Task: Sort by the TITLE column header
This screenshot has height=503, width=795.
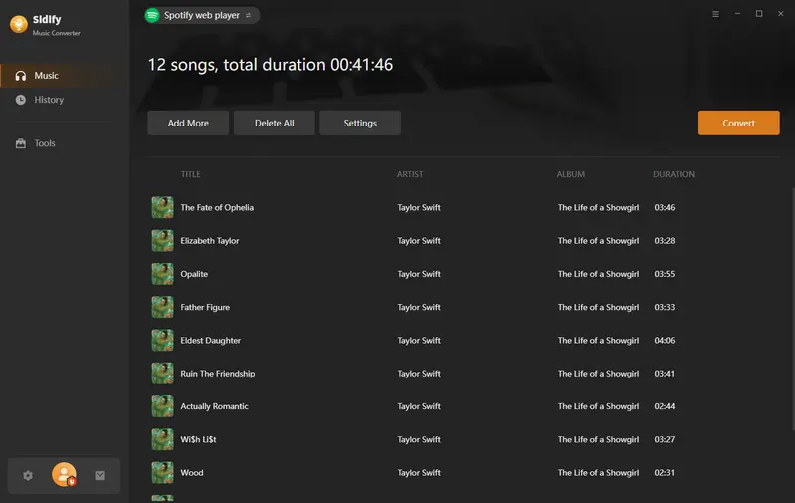Action: (x=190, y=174)
